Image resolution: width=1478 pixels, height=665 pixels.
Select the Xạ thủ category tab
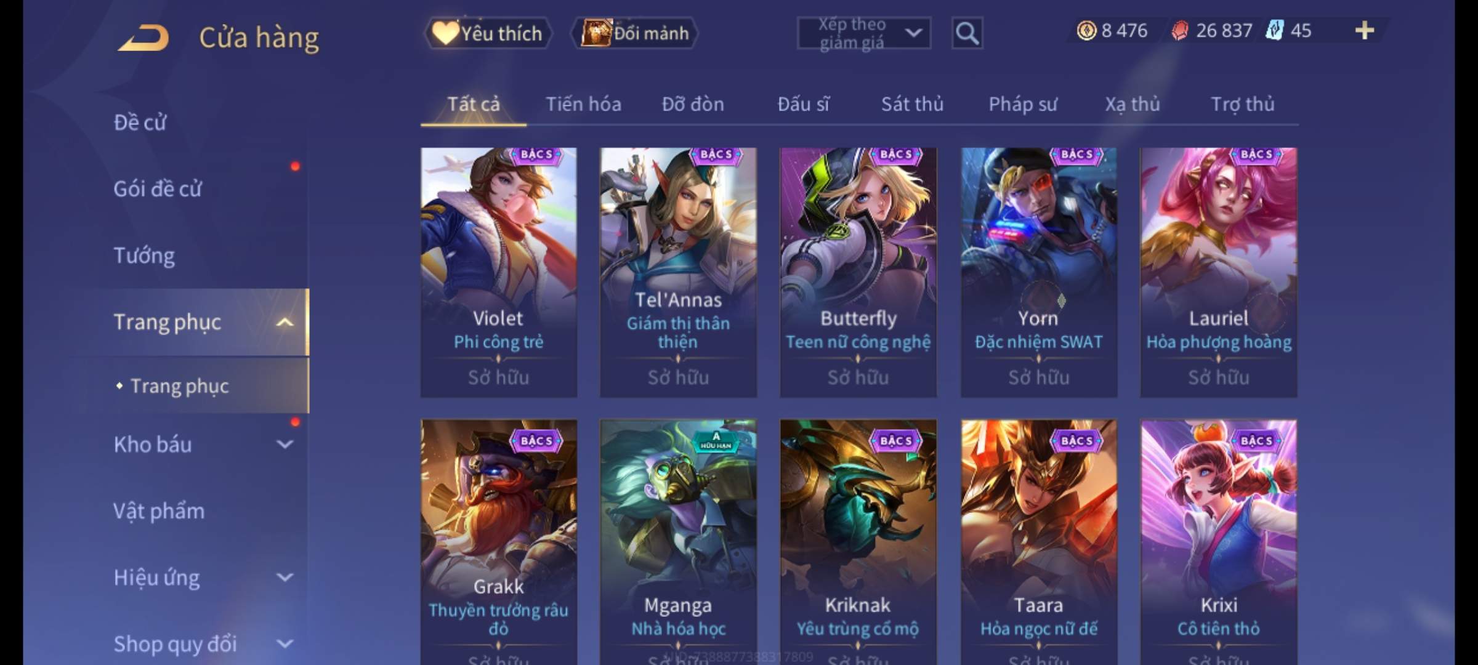pyautogui.click(x=1133, y=104)
